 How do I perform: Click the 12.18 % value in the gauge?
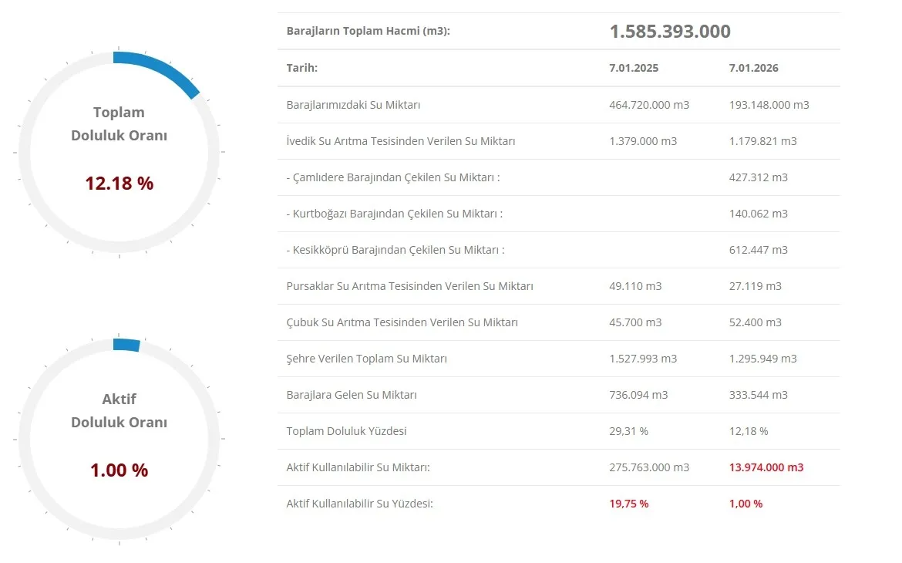[119, 184]
